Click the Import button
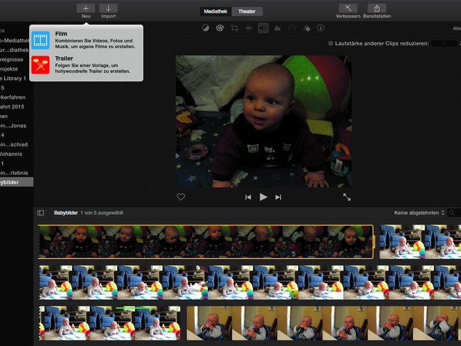The width and height of the screenshot is (461, 346). pos(108,8)
